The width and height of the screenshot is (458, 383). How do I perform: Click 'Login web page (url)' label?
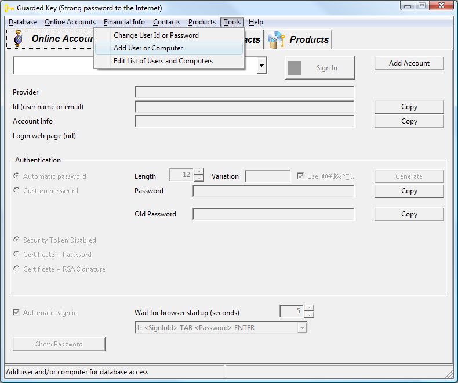click(x=45, y=136)
